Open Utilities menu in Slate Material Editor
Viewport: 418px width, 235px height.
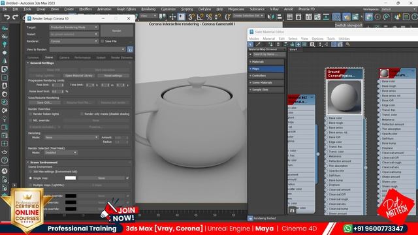[344, 39]
